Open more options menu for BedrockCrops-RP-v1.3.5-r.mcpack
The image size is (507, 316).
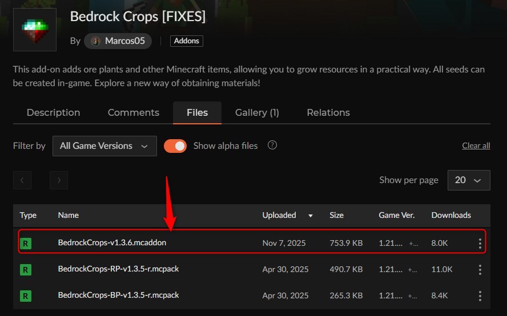point(480,269)
